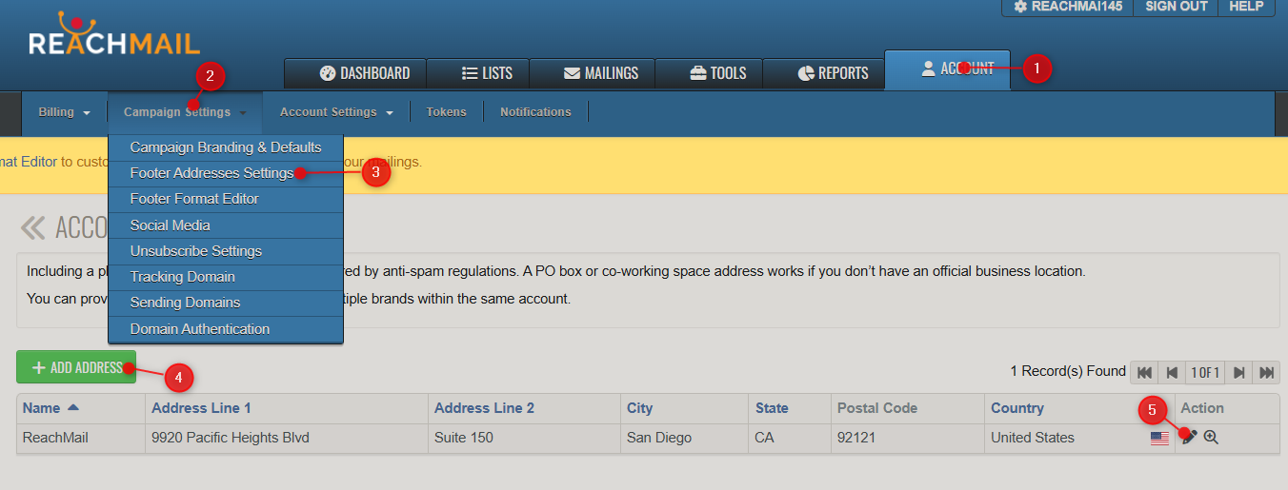Screen dimensions: 1288x490
Task: Open the Reports tab
Action: click(x=833, y=73)
